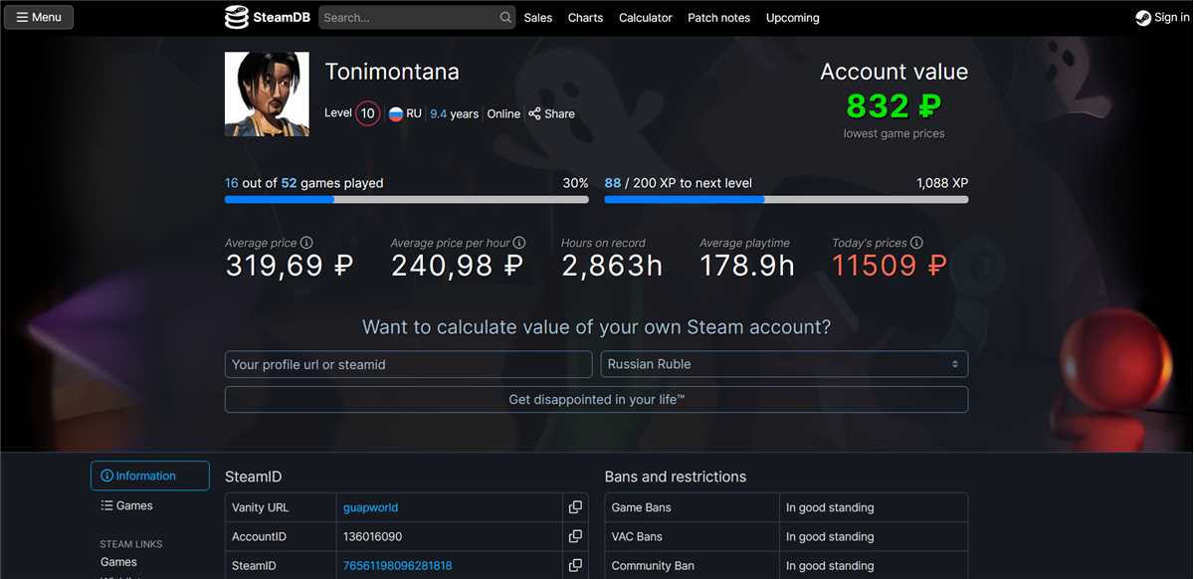
Task: Click the games played progress bar
Action: tap(406, 200)
